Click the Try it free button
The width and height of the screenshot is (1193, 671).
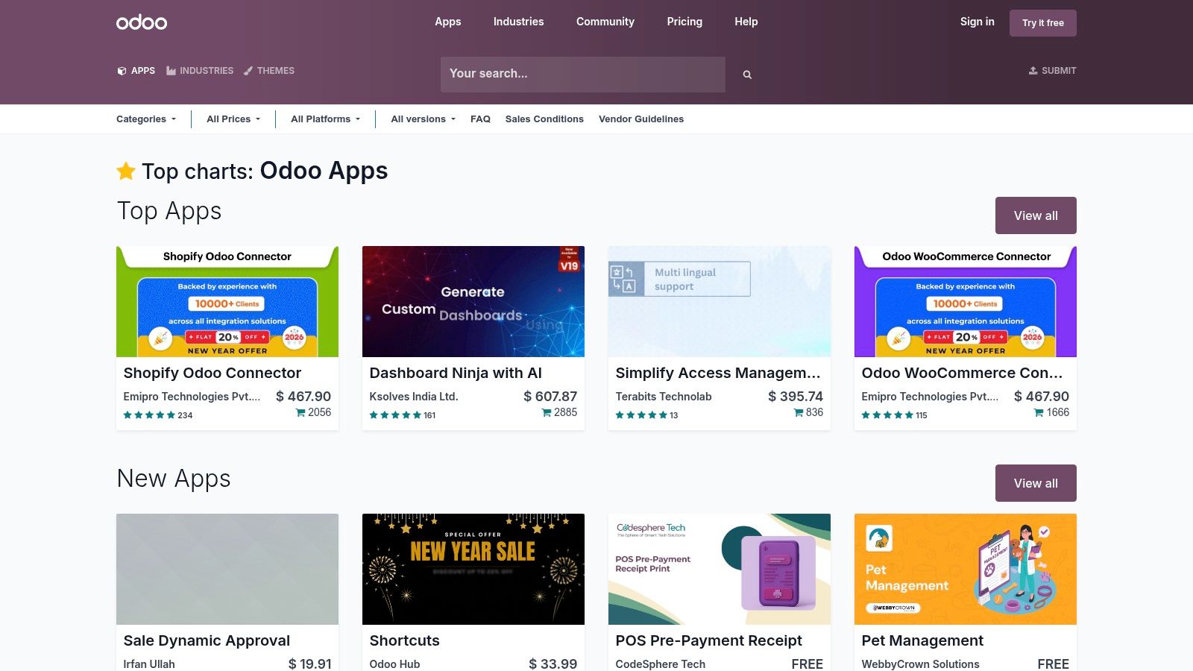point(1042,22)
